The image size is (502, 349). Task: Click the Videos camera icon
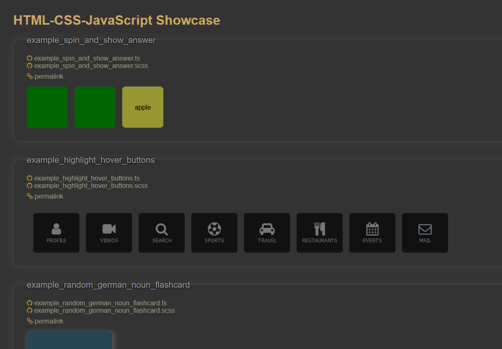(x=109, y=228)
